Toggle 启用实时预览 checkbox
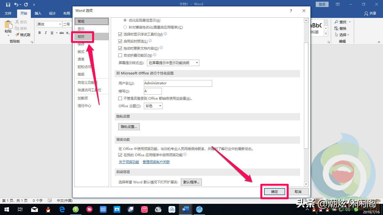The width and height of the screenshot is (383, 215). click(x=120, y=41)
